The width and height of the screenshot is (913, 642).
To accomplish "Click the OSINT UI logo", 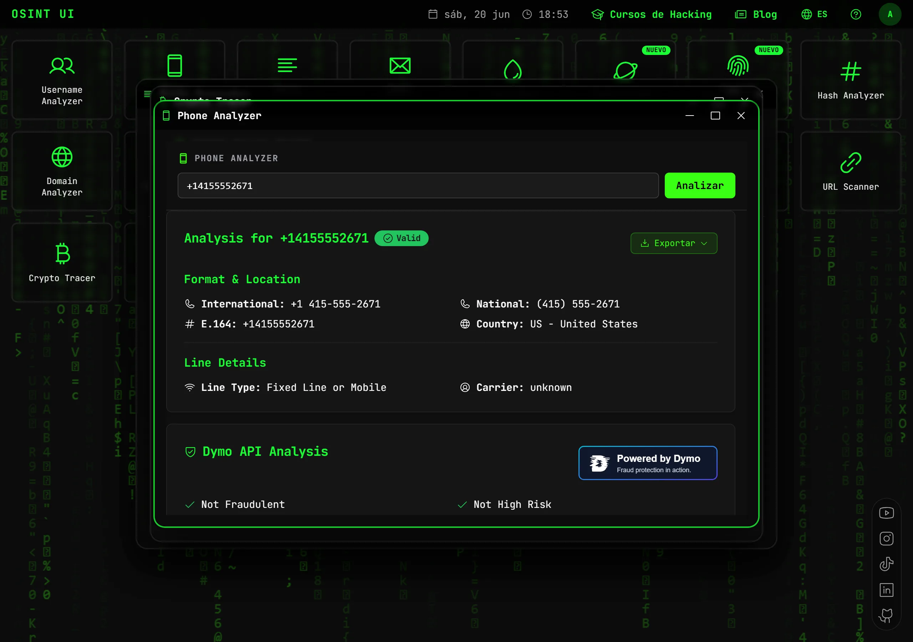I will tap(43, 14).
